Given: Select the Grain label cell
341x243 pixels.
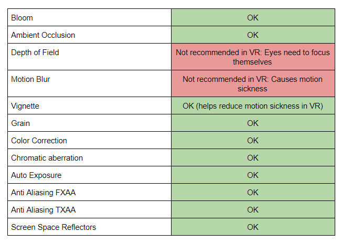Looking at the screenshot, I should [x=20, y=123].
